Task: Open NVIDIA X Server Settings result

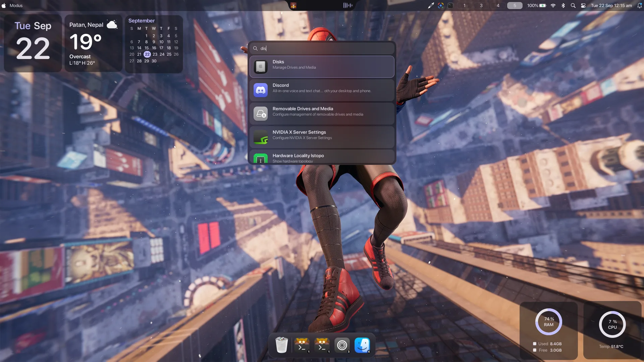Action: [322, 137]
